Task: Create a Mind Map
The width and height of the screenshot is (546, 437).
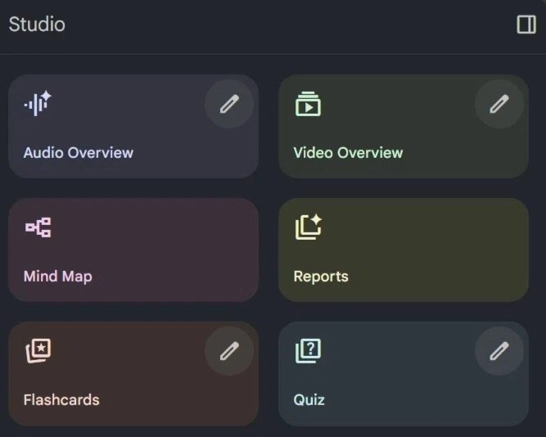Action: [x=133, y=250]
